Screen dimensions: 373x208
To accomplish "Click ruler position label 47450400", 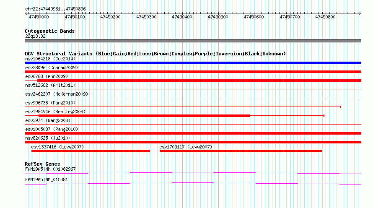I will point(182,17).
